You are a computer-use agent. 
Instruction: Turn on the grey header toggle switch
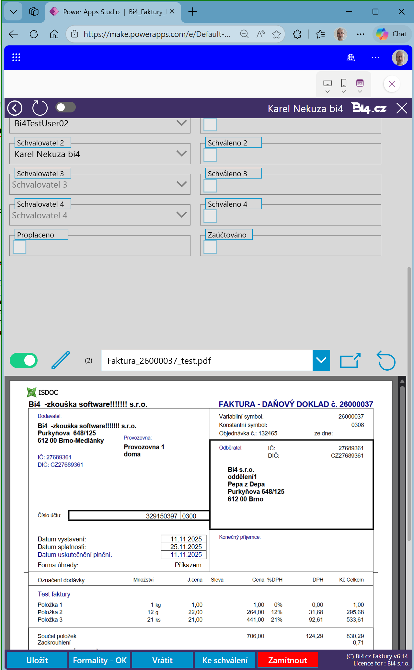pos(65,107)
